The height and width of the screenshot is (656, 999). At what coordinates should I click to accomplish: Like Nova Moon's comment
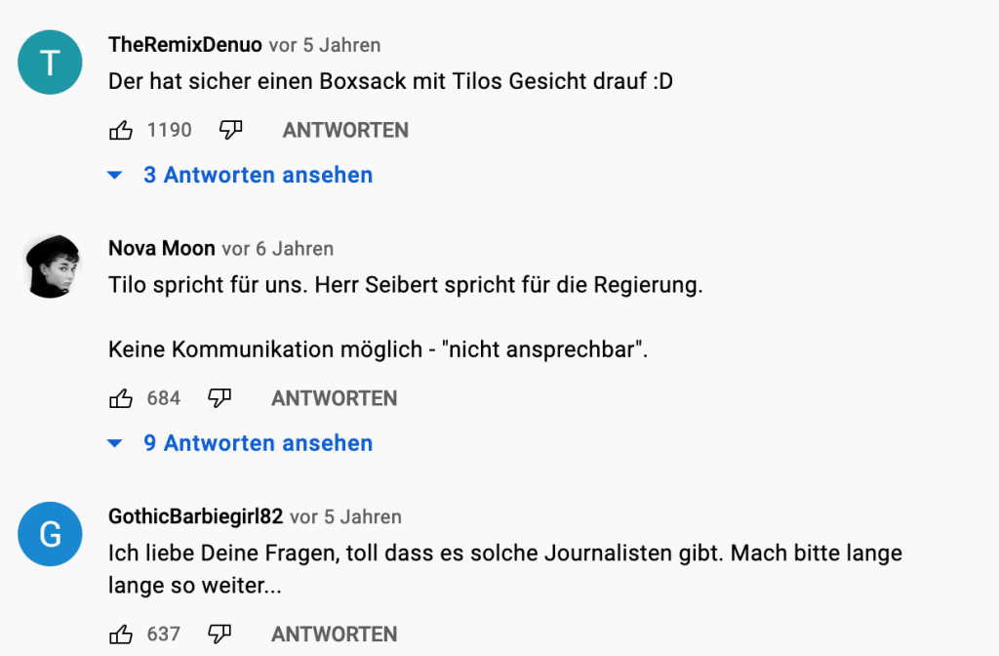[121, 398]
